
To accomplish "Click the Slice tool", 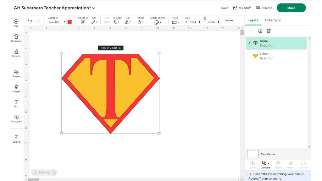I will (x=253, y=165).
